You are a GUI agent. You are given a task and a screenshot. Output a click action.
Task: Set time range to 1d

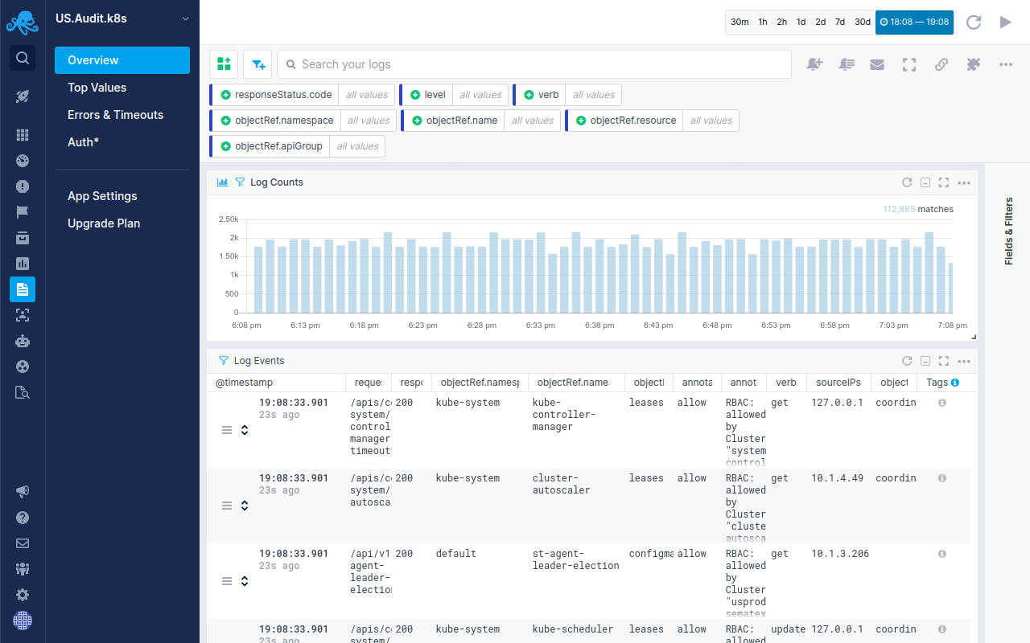click(801, 22)
